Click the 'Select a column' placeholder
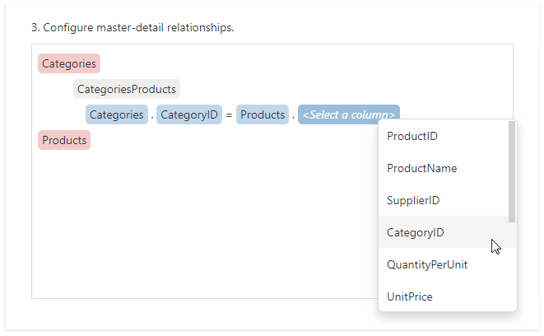544x336 pixels. pyautogui.click(x=348, y=114)
